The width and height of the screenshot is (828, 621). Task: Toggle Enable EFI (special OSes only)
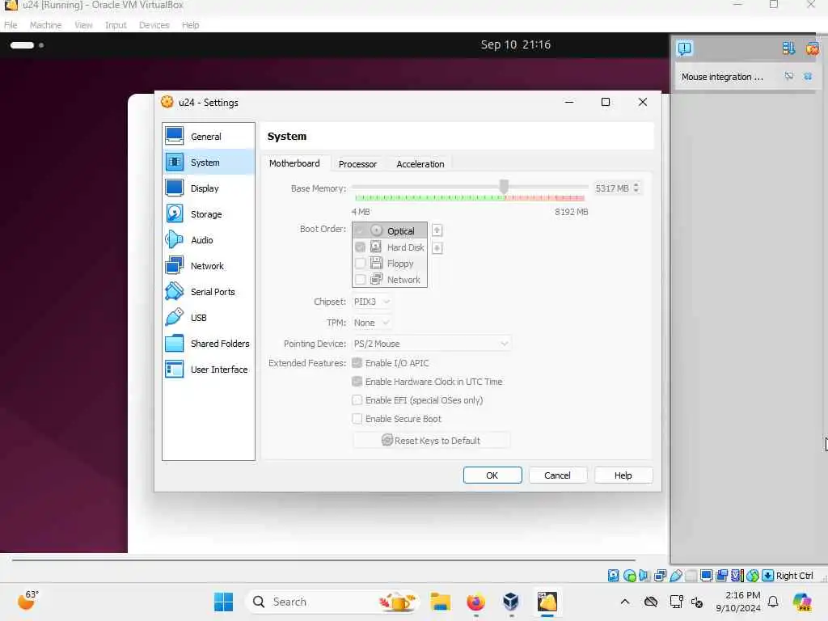pyautogui.click(x=357, y=399)
